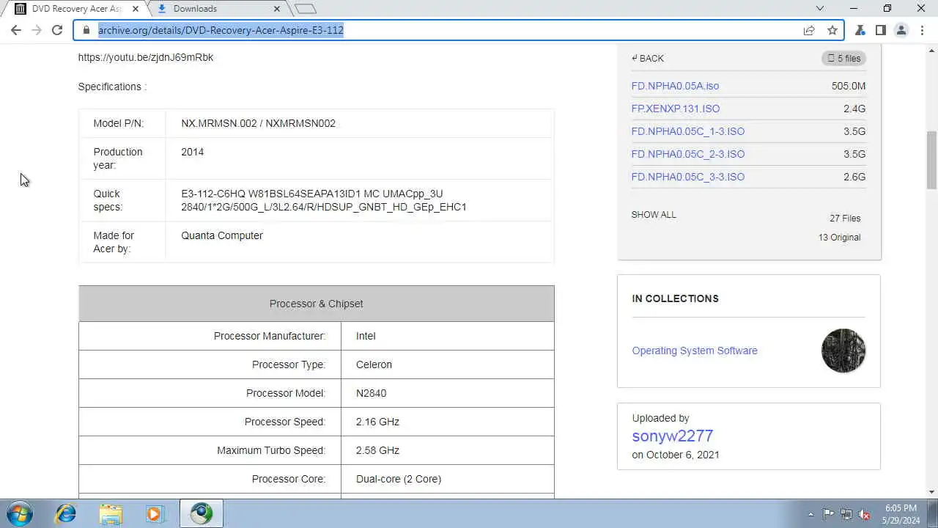The height and width of the screenshot is (528, 938).
Task: Click the collection thumbnail image
Action: coord(843,351)
